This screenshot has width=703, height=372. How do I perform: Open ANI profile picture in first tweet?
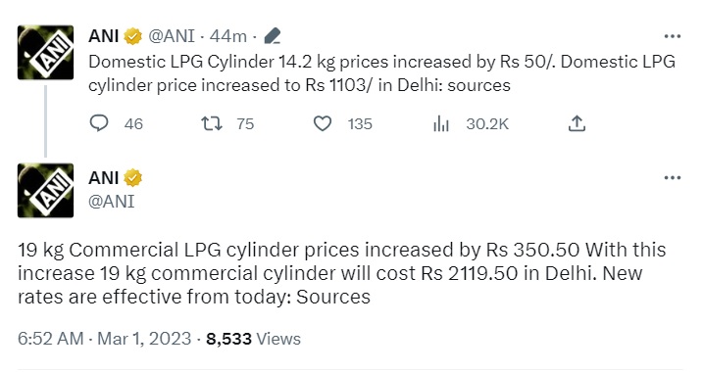[45, 53]
